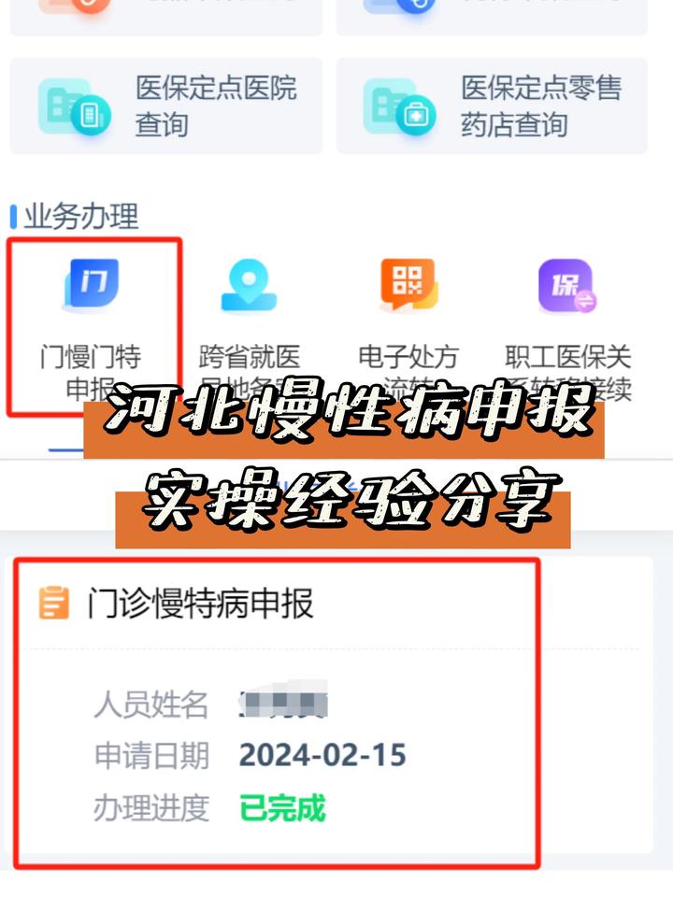Open the 电子处方流转 label
Image resolution: width=673 pixels, height=897 pixels.
point(408,358)
